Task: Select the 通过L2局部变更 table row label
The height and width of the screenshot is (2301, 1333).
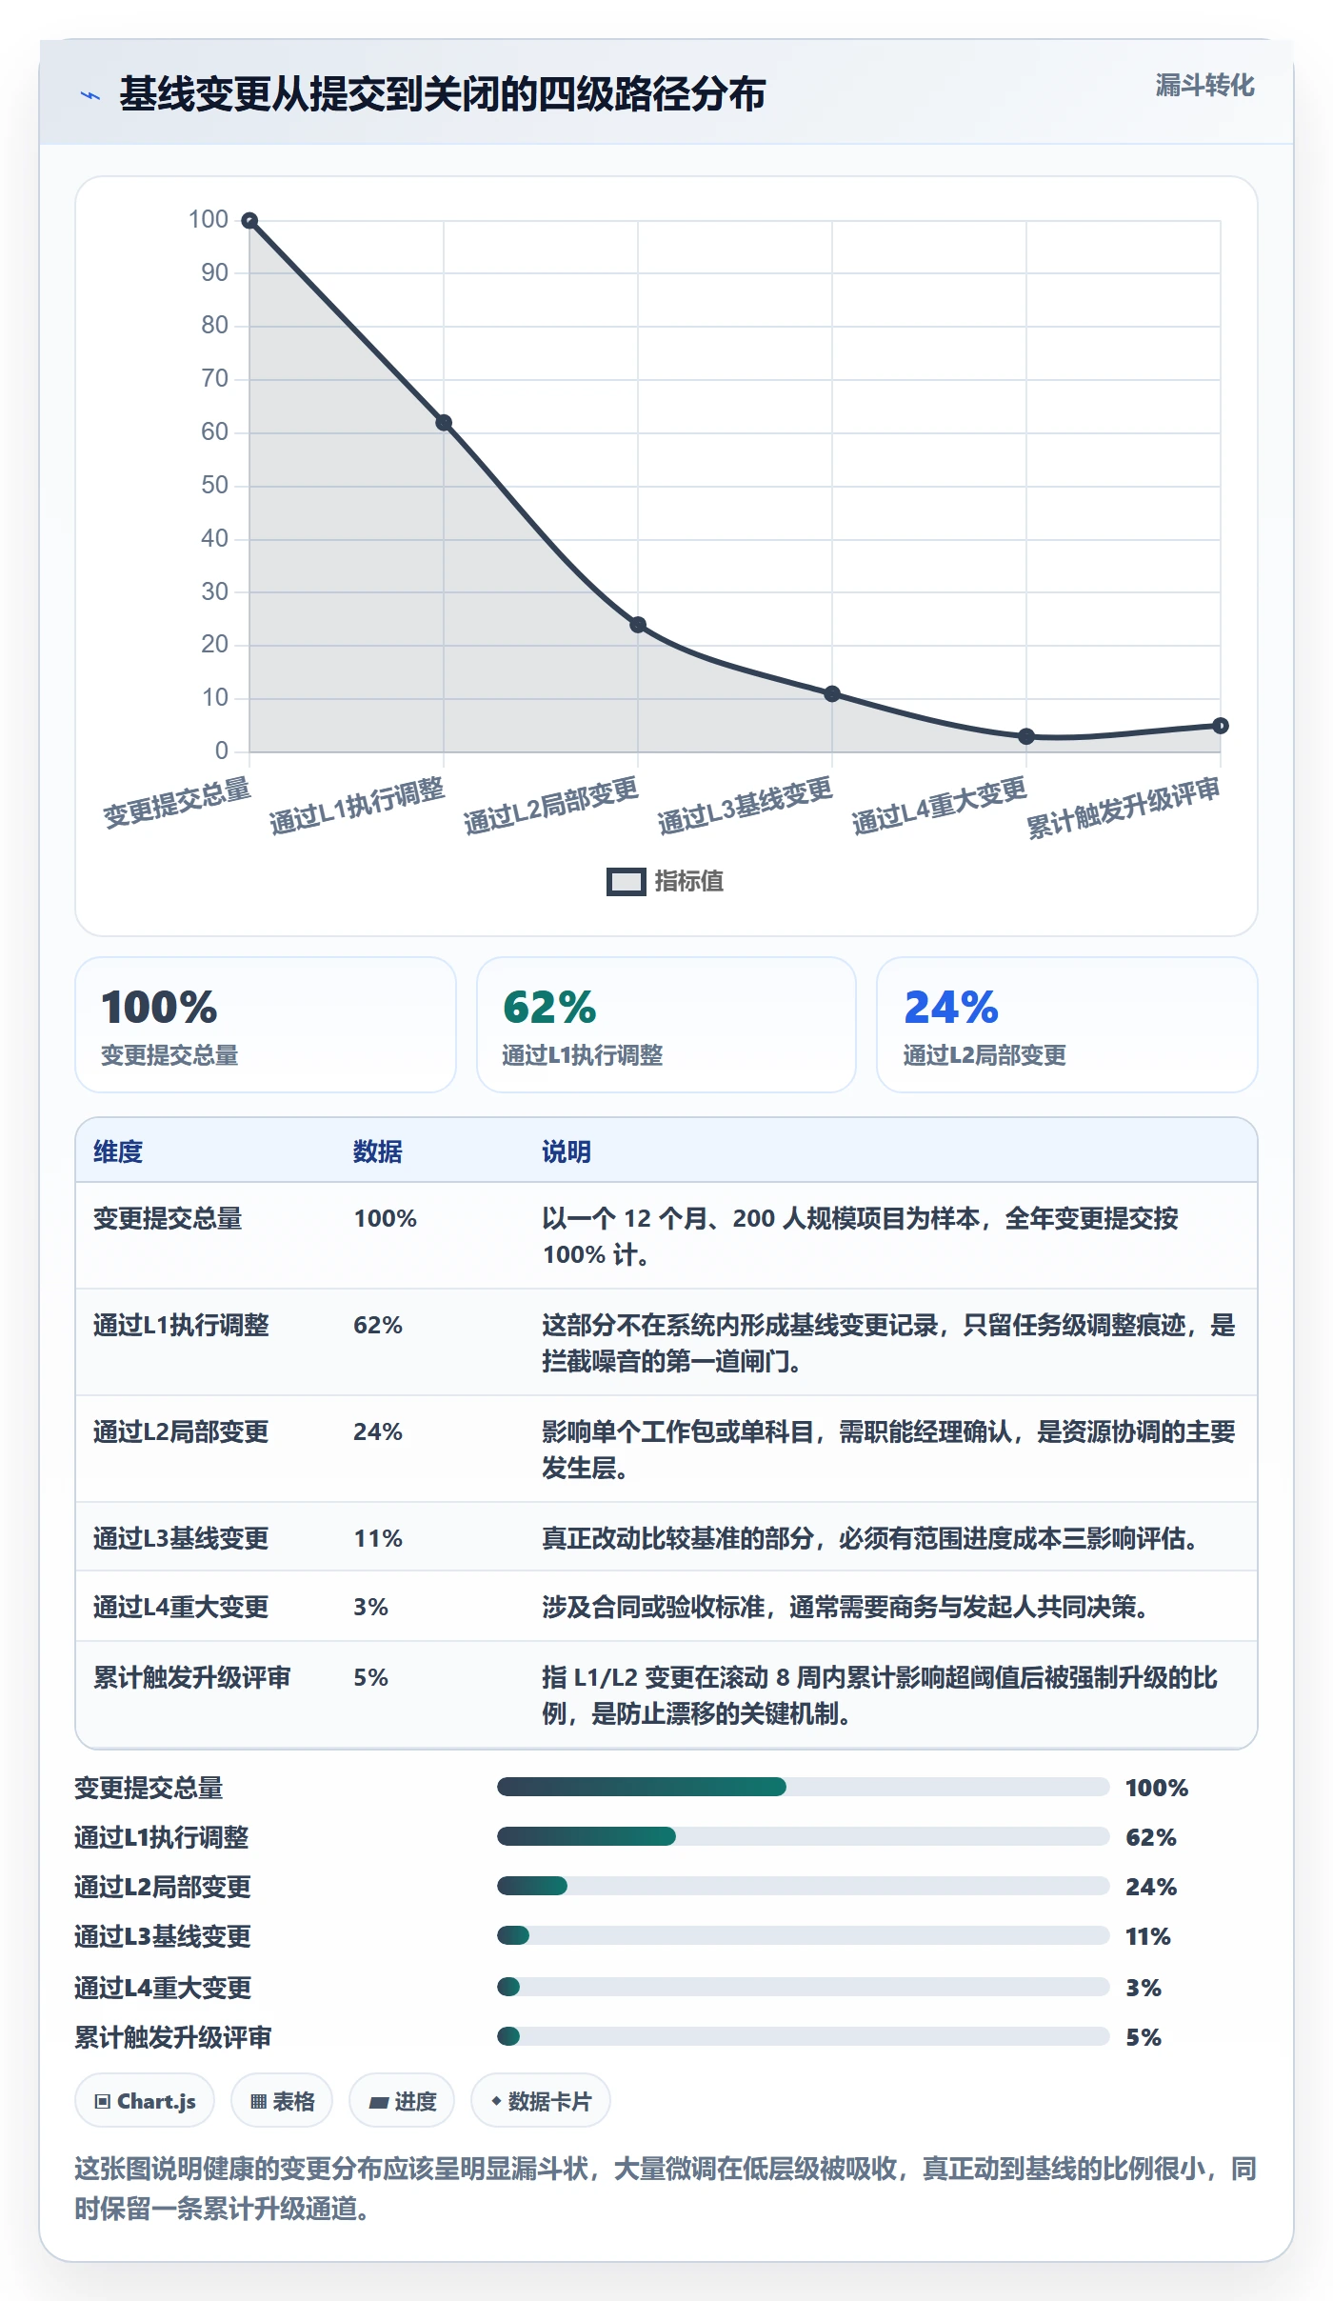Action: pos(181,1431)
